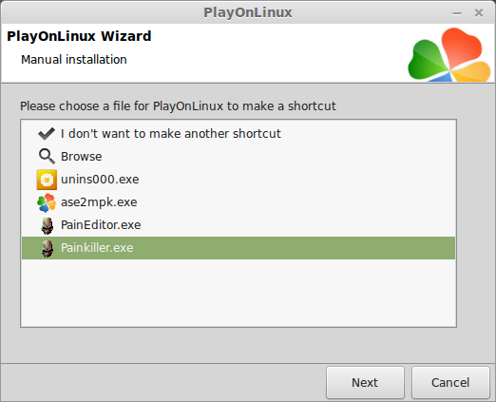Click the checkmark icon for no shortcut
This screenshot has height=402, width=496.
[x=47, y=134]
